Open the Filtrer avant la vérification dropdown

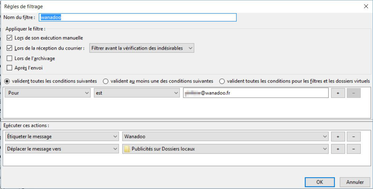click(x=142, y=48)
